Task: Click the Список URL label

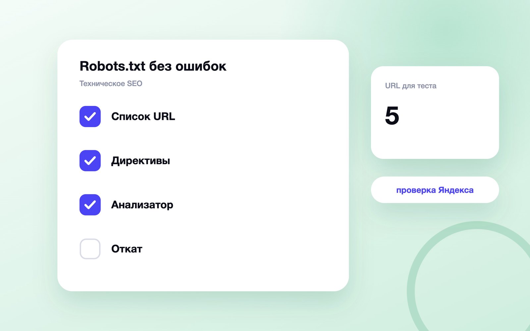Action: (x=143, y=117)
